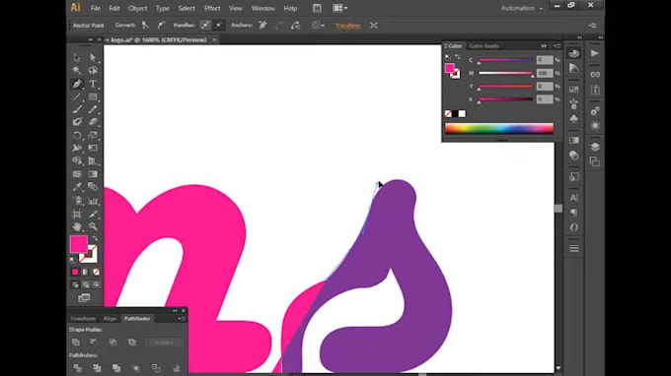
Task: Click the Cyan value input field
Action: point(545,60)
